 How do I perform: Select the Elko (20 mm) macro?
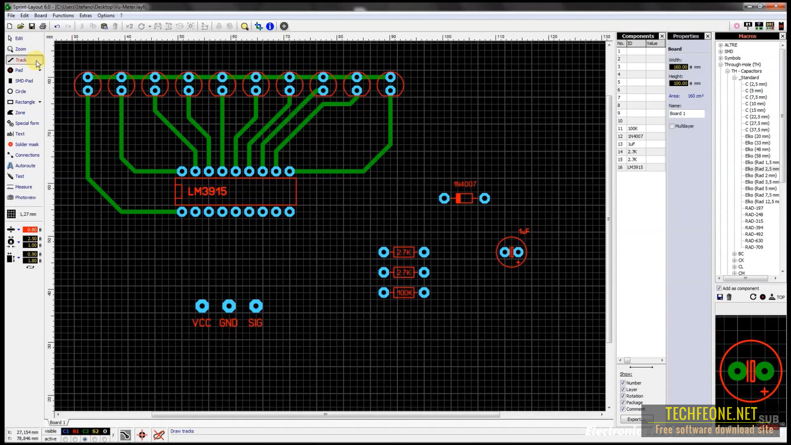(x=757, y=137)
